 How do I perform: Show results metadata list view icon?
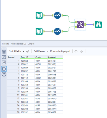coord(4,52)
